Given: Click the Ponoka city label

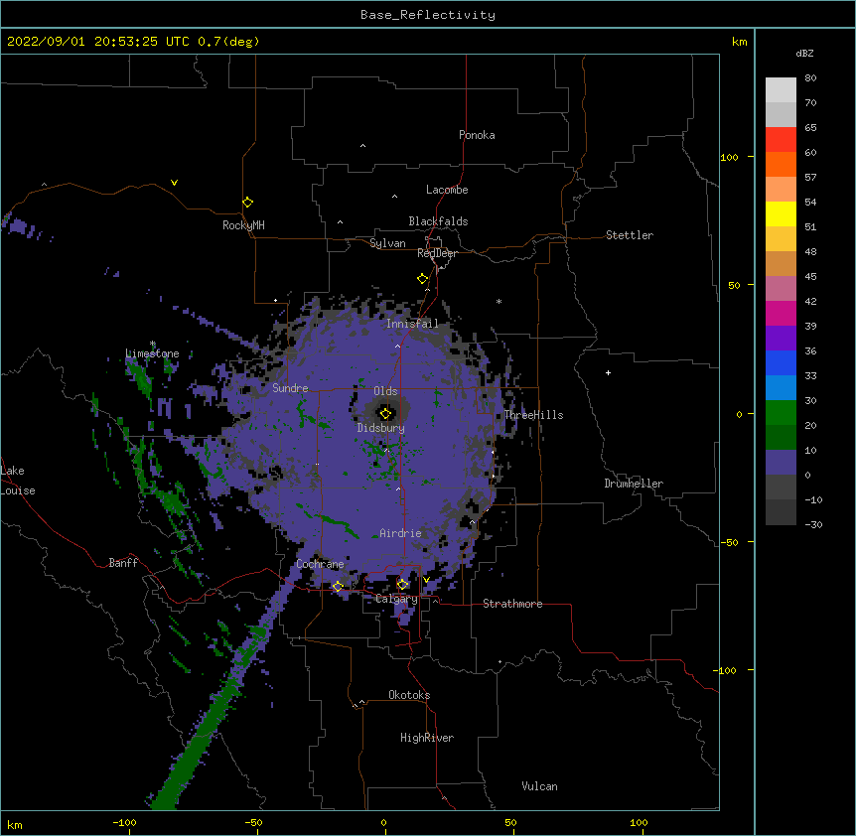Looking at the screenshot, I should tap(477, 135).
